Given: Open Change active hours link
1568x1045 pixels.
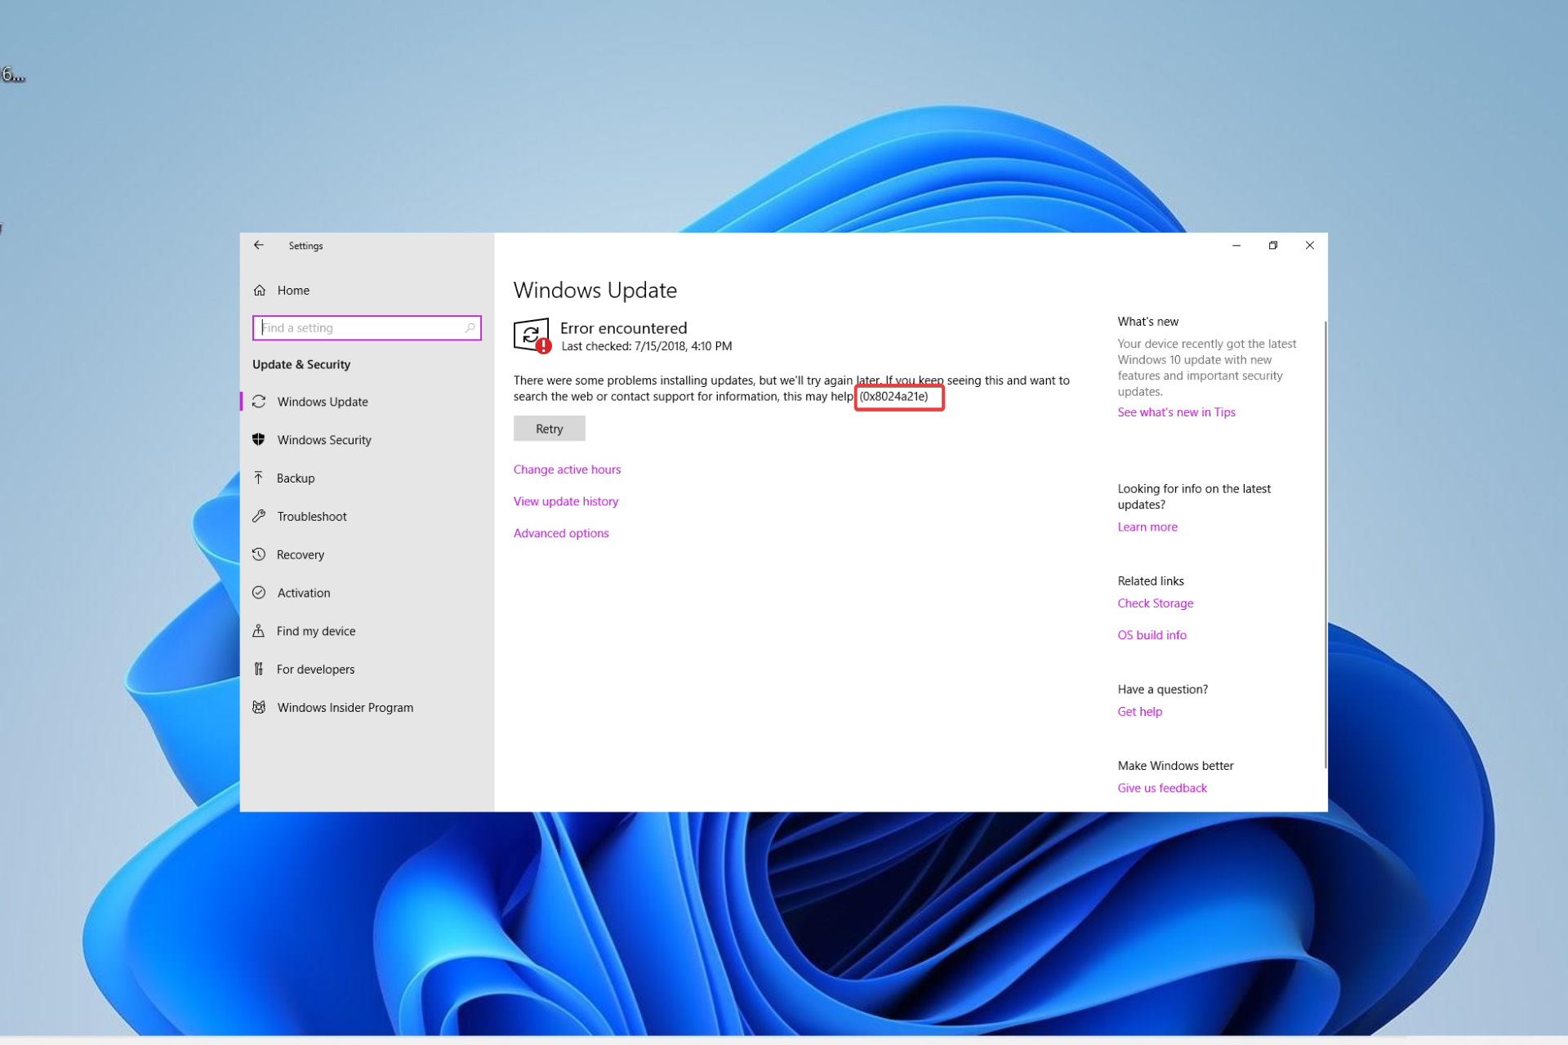Looking at the screenshot, I should click(x=567, y=469).
